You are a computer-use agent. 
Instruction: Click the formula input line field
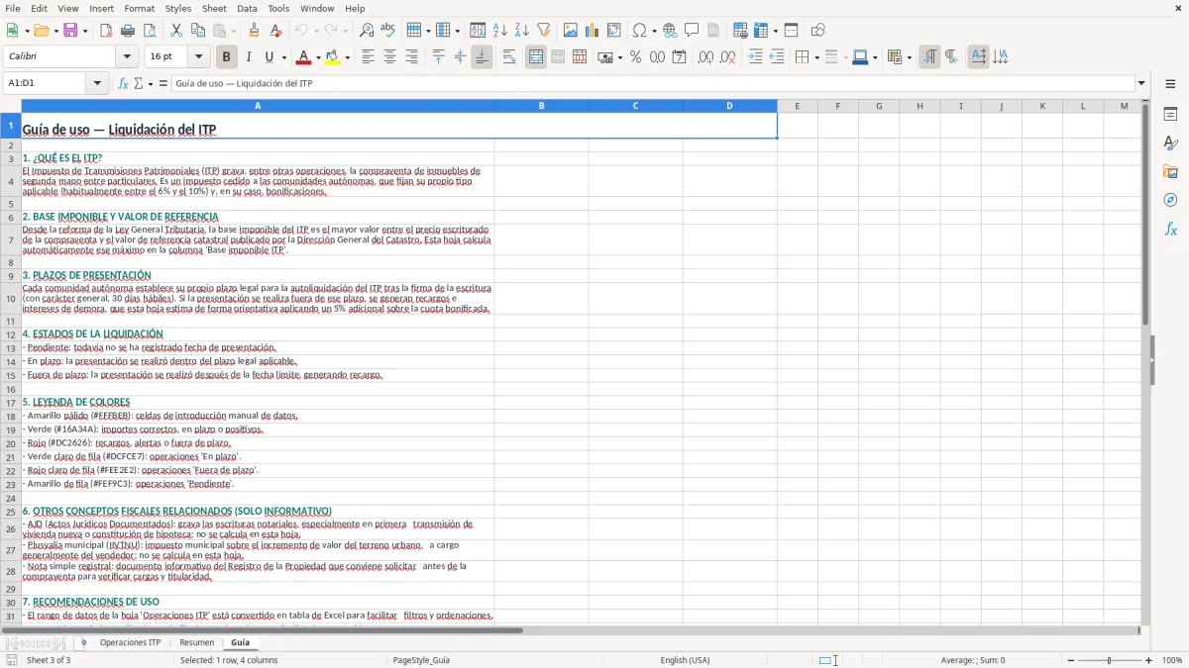[654, 84]
